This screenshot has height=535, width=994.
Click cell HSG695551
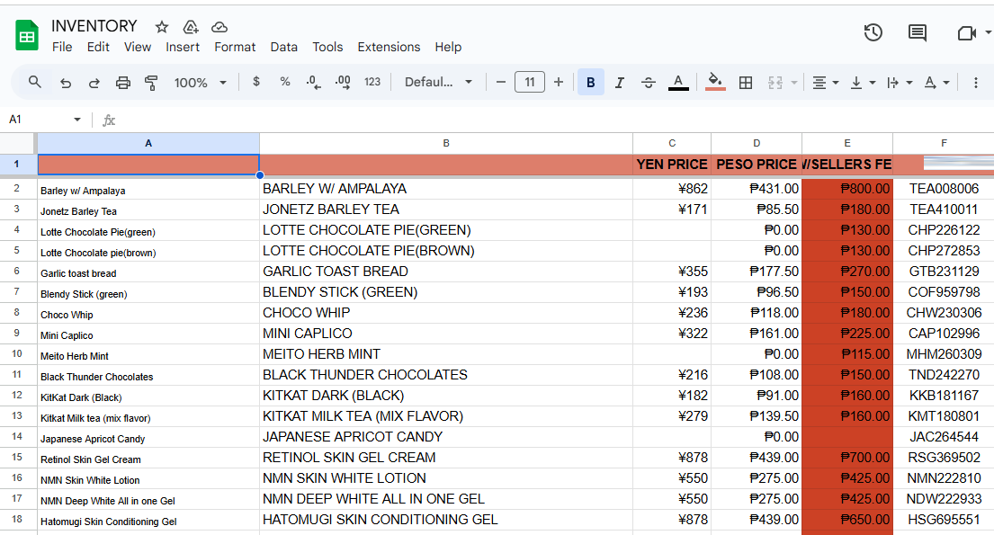[944, 519]
